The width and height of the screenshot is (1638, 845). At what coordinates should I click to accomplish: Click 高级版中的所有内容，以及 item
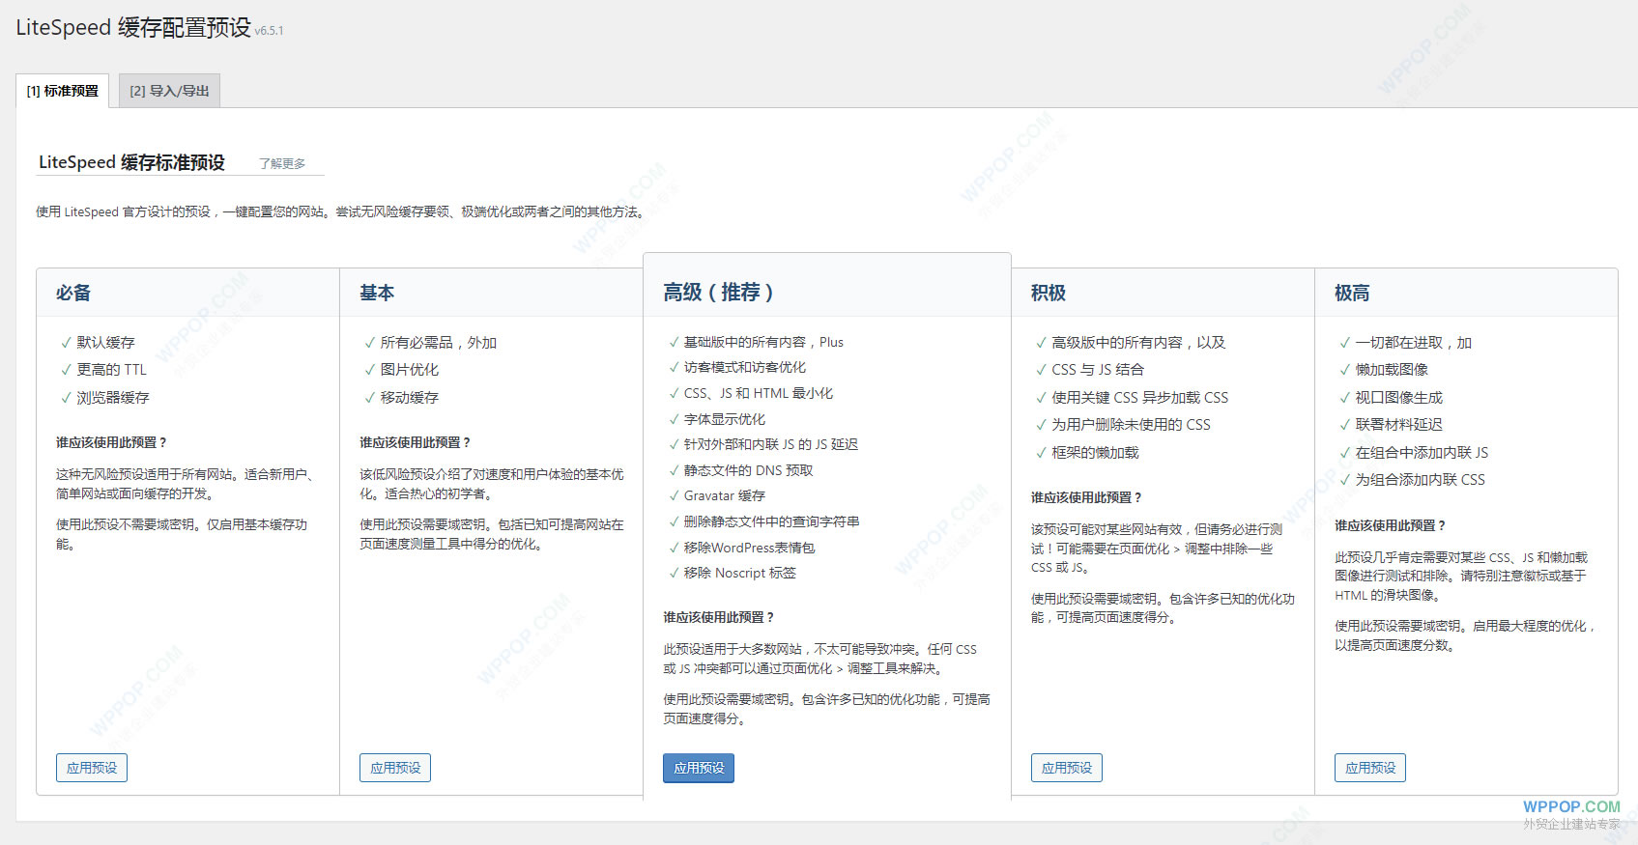[x=1138, y=343]
